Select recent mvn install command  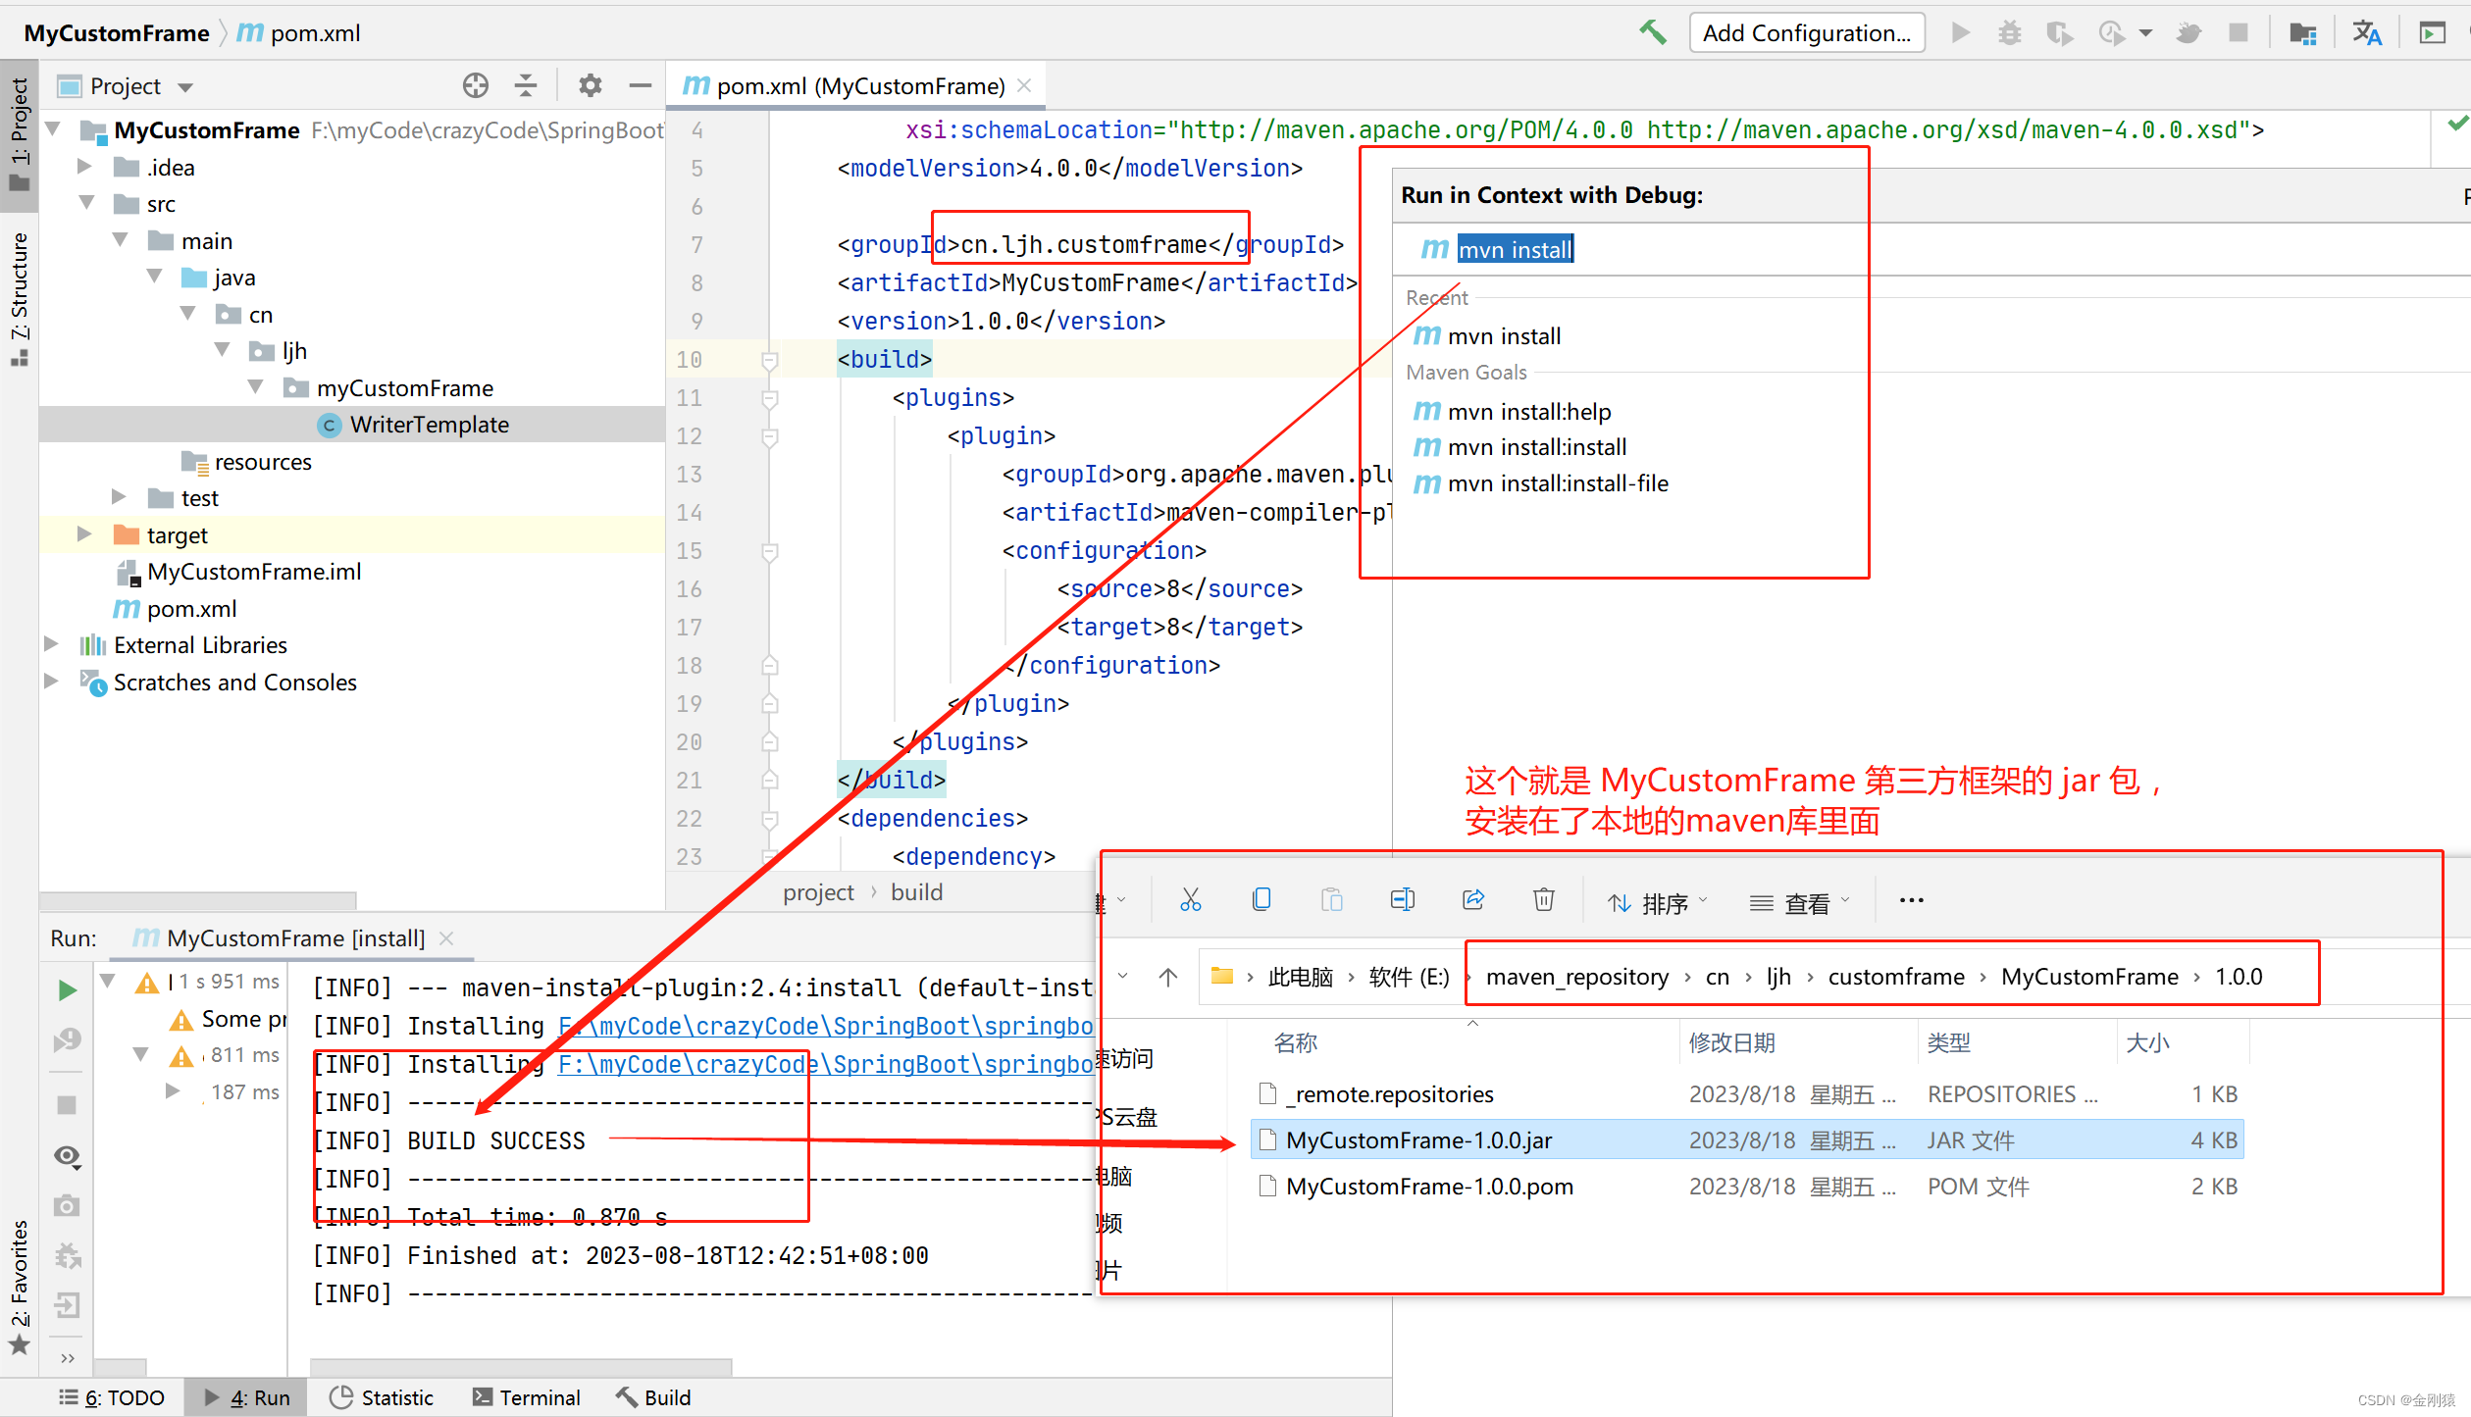pyautogui.click(x=1504, y=336)
